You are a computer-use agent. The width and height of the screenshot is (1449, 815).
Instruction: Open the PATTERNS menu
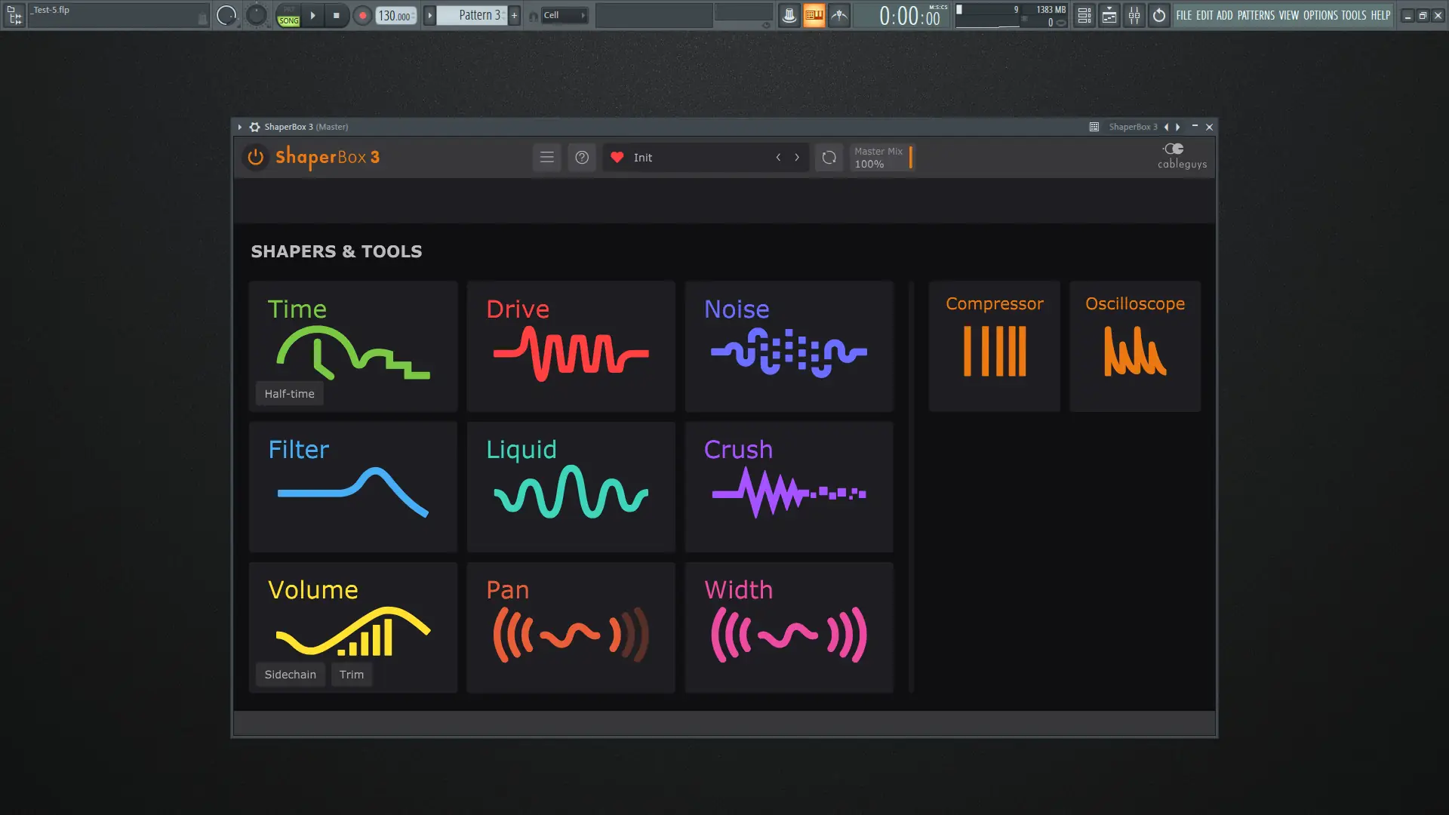1255,15
